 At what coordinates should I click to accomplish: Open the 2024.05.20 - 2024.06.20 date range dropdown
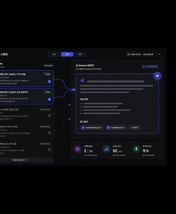144,54
